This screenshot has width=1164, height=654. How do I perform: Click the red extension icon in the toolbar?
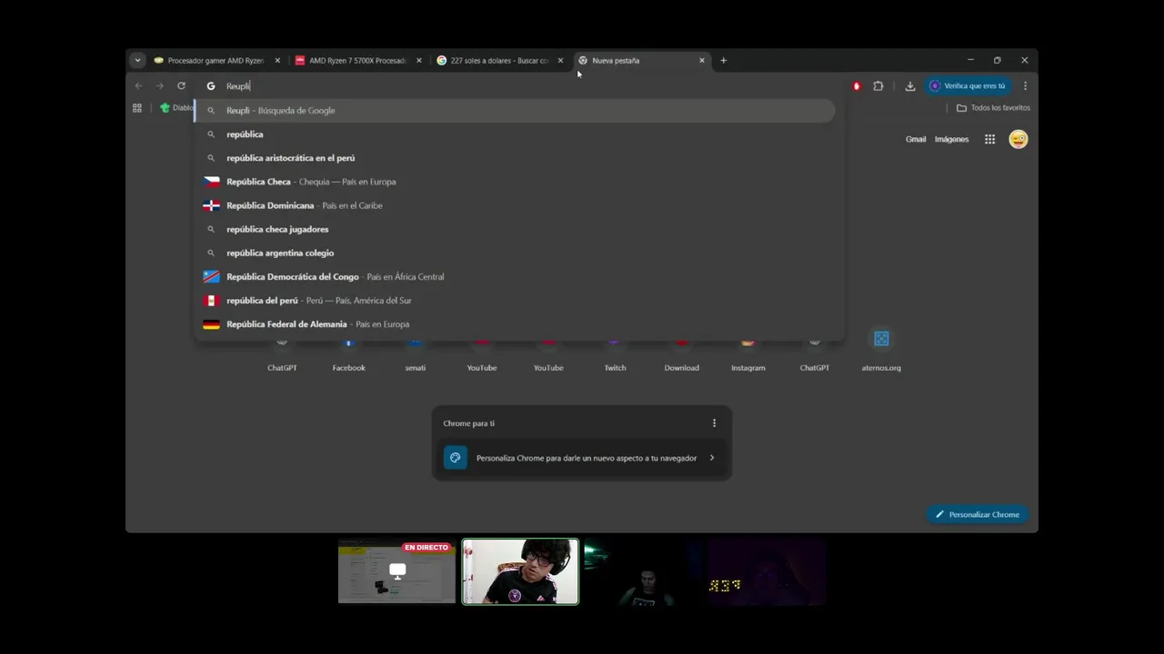click(857, 85)
